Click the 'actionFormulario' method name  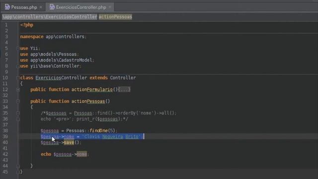92,89
